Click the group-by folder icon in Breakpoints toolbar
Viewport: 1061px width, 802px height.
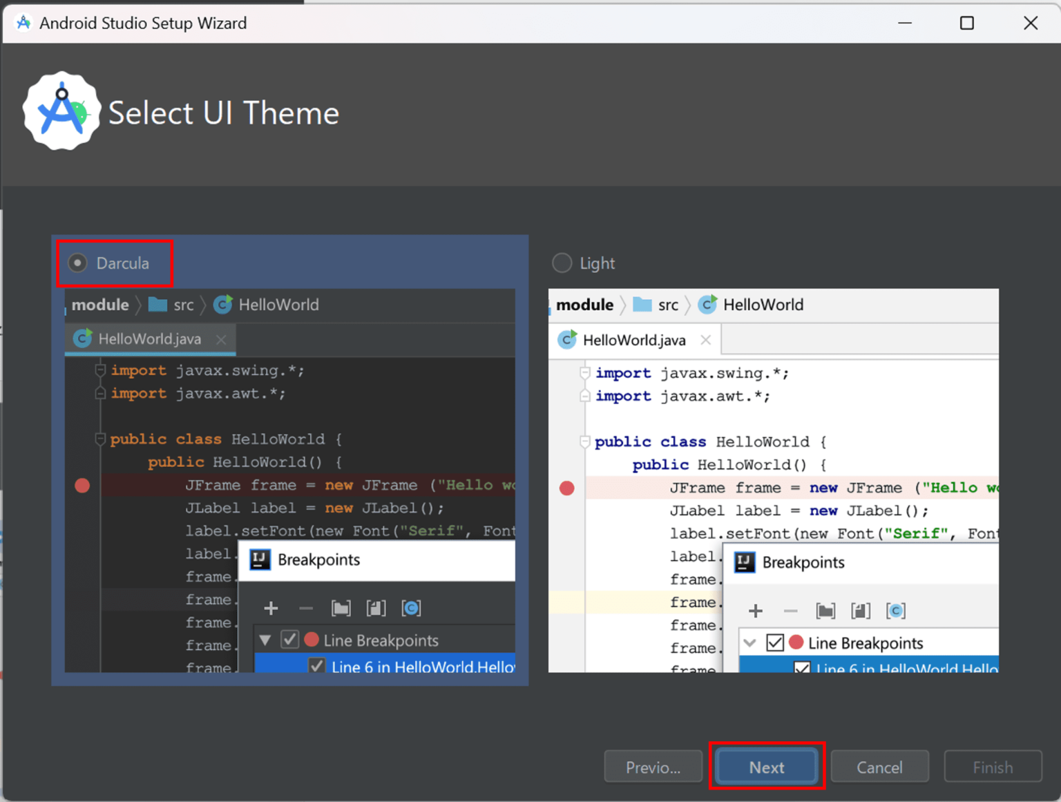coord(341,608)
